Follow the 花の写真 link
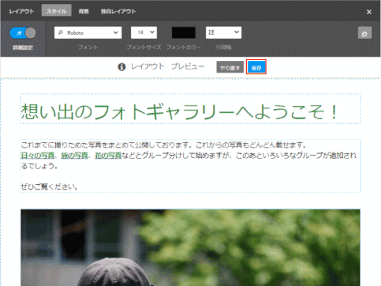Screen dimensions: 381x286 pos(108,155)
